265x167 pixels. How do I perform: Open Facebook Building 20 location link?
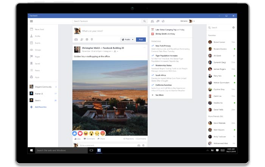point(114,48)
